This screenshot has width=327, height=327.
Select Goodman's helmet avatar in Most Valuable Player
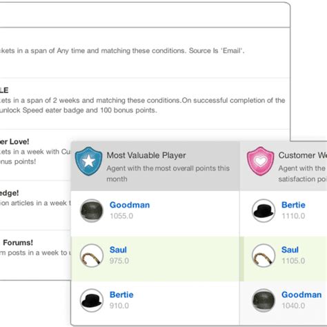pos(92,210)
